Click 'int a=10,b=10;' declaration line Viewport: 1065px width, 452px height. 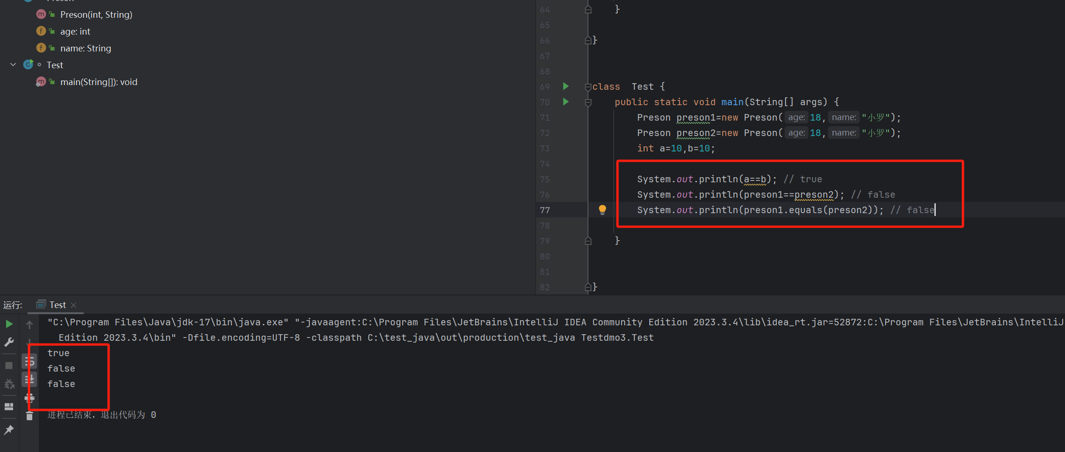coord(676,148)
